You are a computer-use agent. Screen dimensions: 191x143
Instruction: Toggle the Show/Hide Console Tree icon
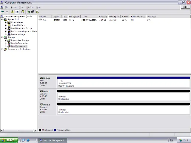pyautogui.click(x=17, y=12)
